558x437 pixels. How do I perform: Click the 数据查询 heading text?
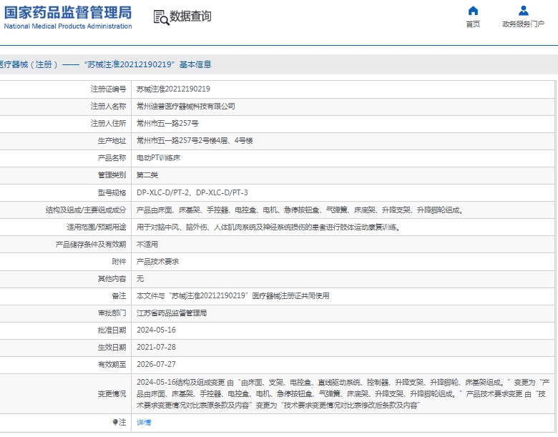pos(190,16)
